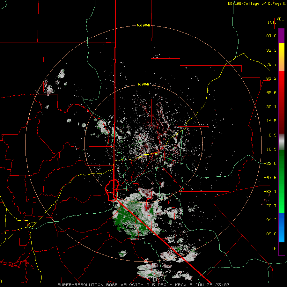The height and width of the screenshot is (287, 287).
Task: Click the -16.5 velocity scale value
Action: [270, 149]
